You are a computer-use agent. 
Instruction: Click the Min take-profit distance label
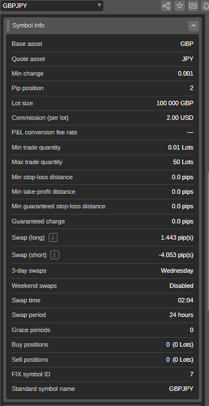44,192
